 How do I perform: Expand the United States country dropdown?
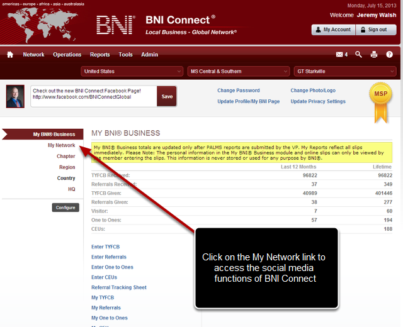coord(132,72)
